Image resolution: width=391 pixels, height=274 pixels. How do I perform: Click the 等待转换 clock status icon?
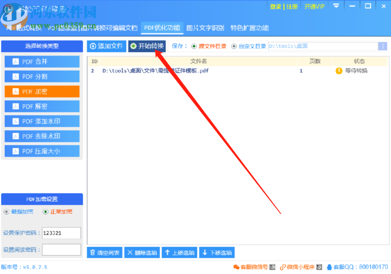click(x=339, y=71)
